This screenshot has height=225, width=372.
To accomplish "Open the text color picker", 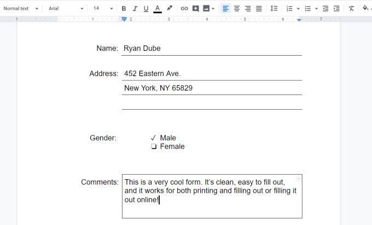I will pyautogui.click(x=158, y=9).
